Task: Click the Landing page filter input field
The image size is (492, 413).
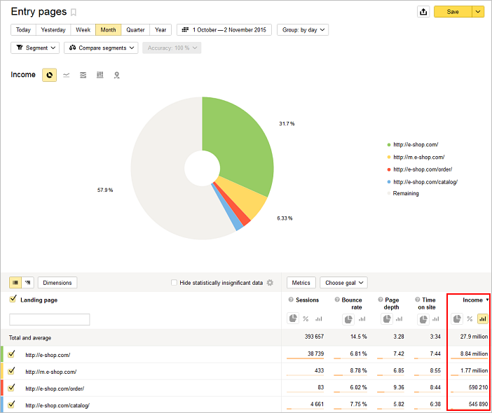Action: tap(49, 319)
